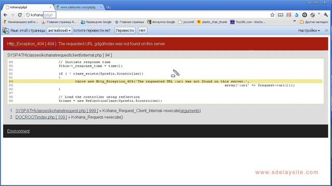Open the red ЗЯ extension icon
The height and width of the screenshot is (186, 332).
click(x=288, y=15)
